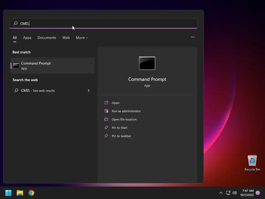
Task: Switch to the Documents tab
Action: tap(47, 38)
